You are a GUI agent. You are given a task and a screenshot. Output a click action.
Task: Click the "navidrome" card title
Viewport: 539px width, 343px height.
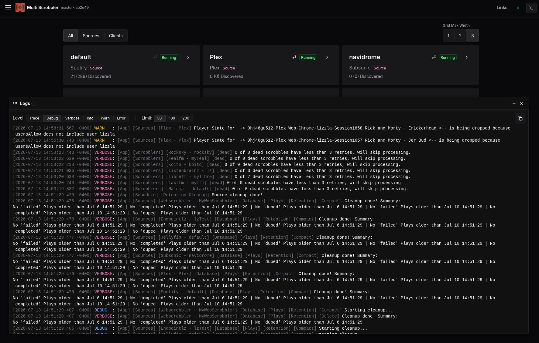click(365, 57)
